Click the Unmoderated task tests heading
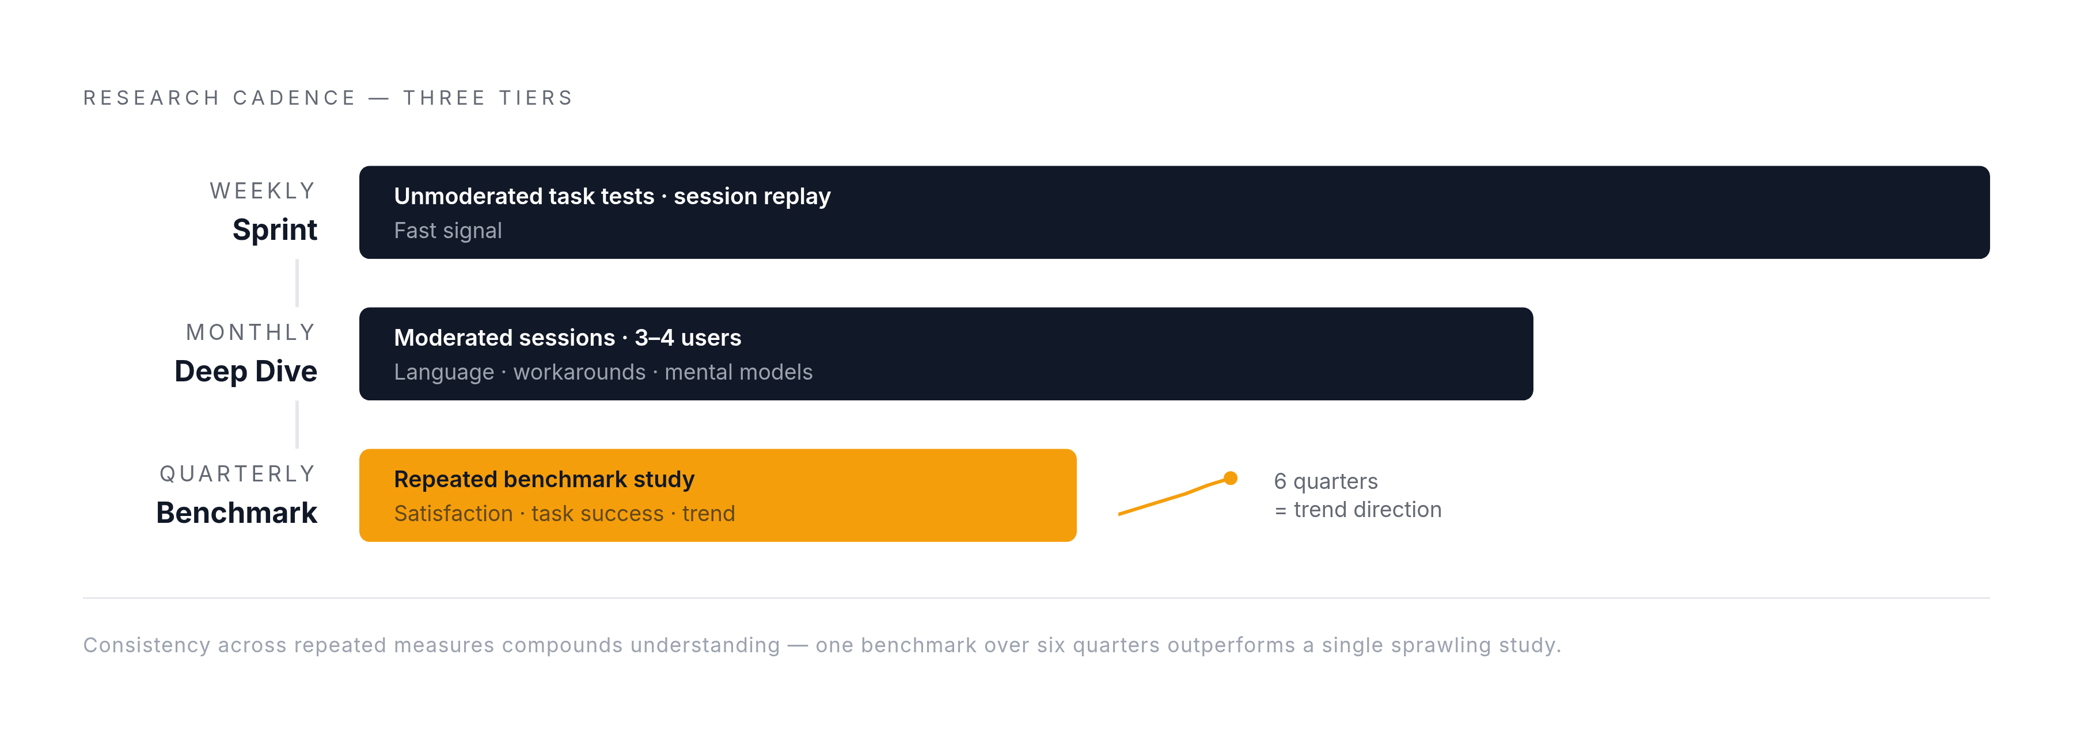The image size is (2073, 742). (612, 196)
